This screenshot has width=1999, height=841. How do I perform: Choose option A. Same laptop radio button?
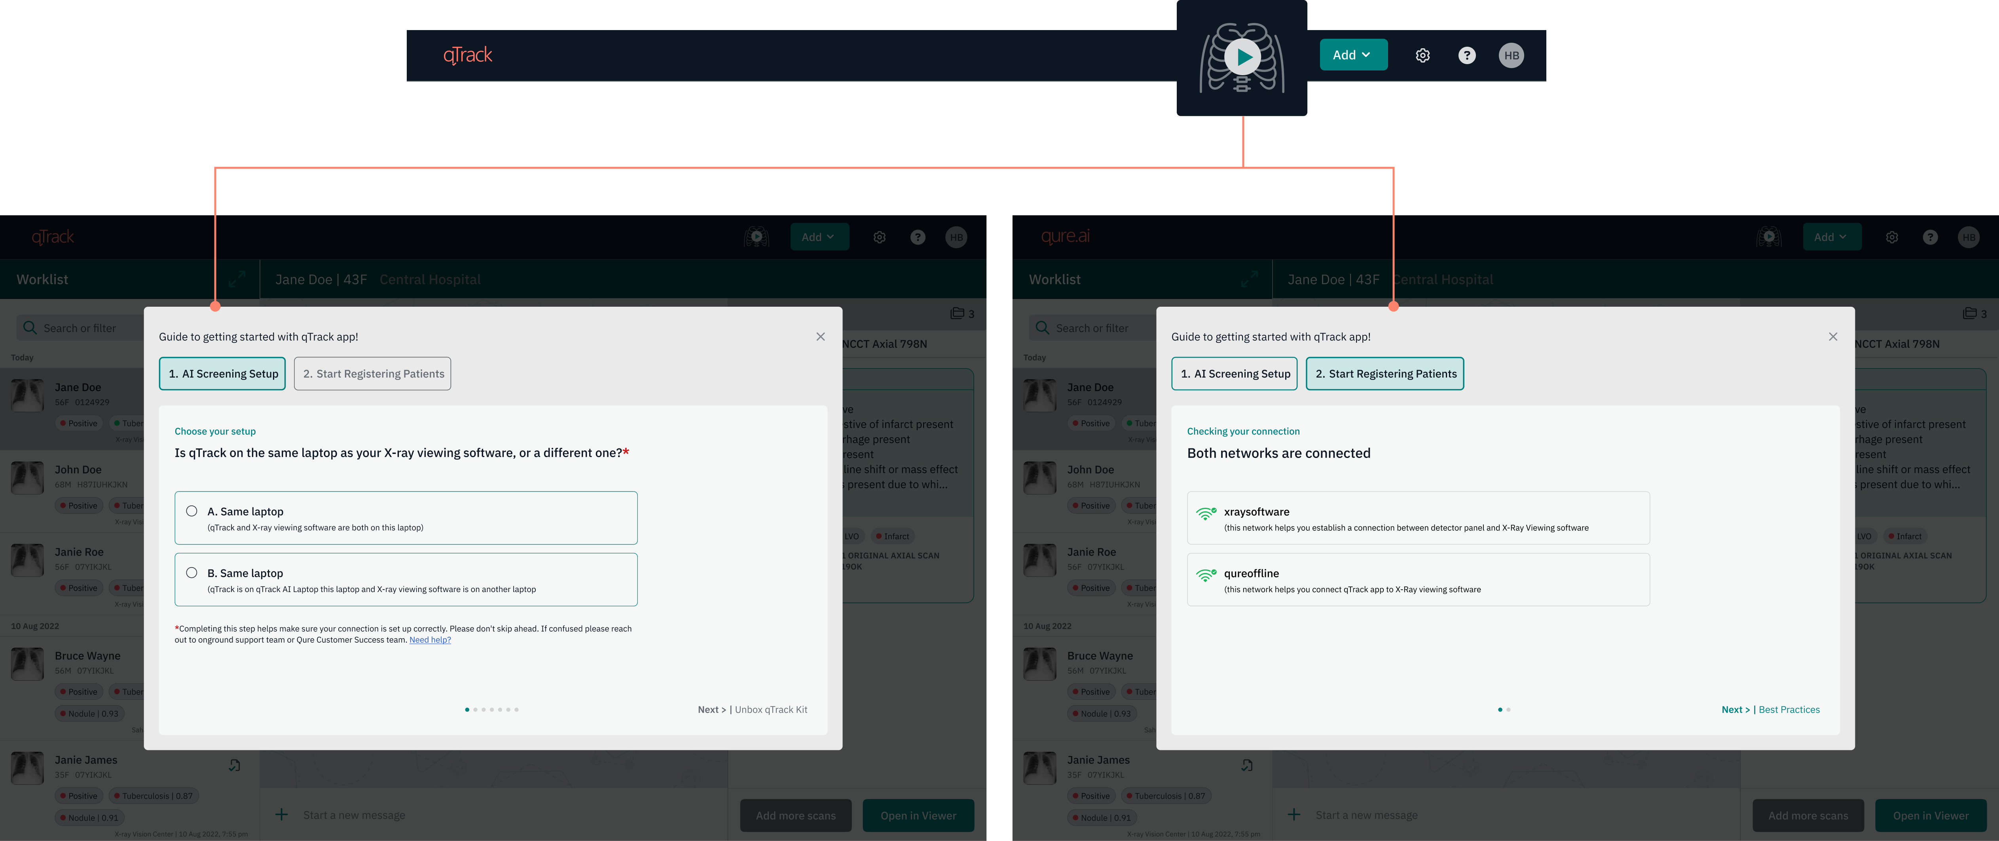(192, 511)
